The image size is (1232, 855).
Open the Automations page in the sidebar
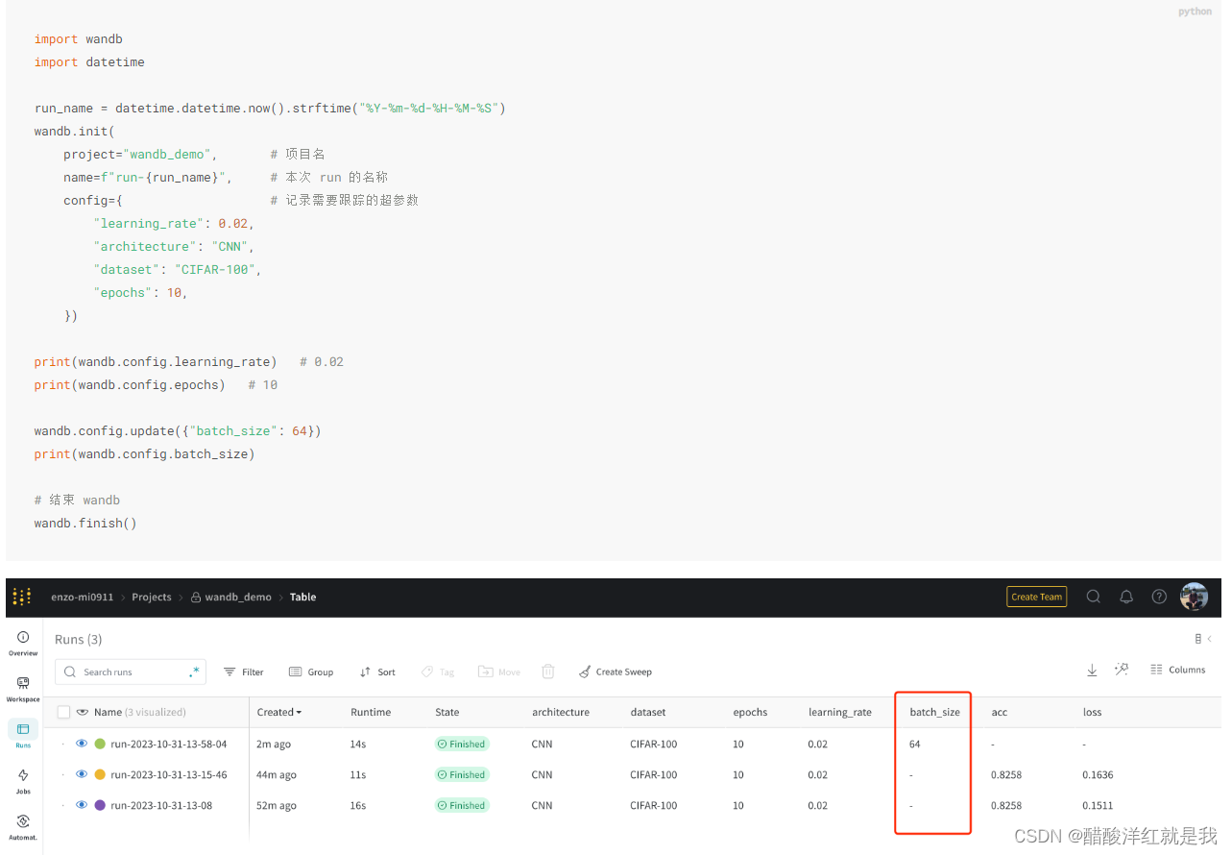click(x=23, y=827)
